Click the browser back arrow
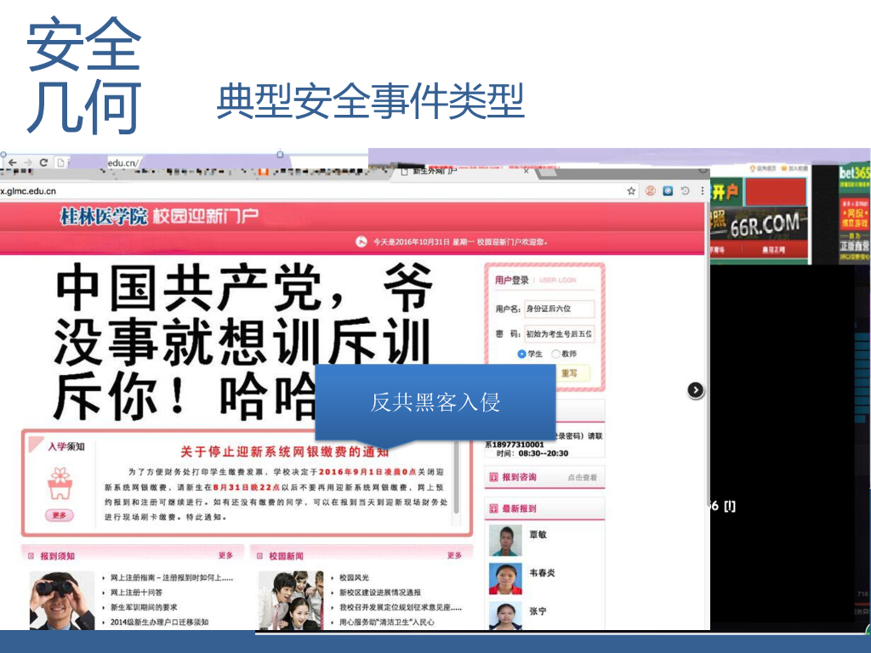Screen dimensions: 871x653 12,162
